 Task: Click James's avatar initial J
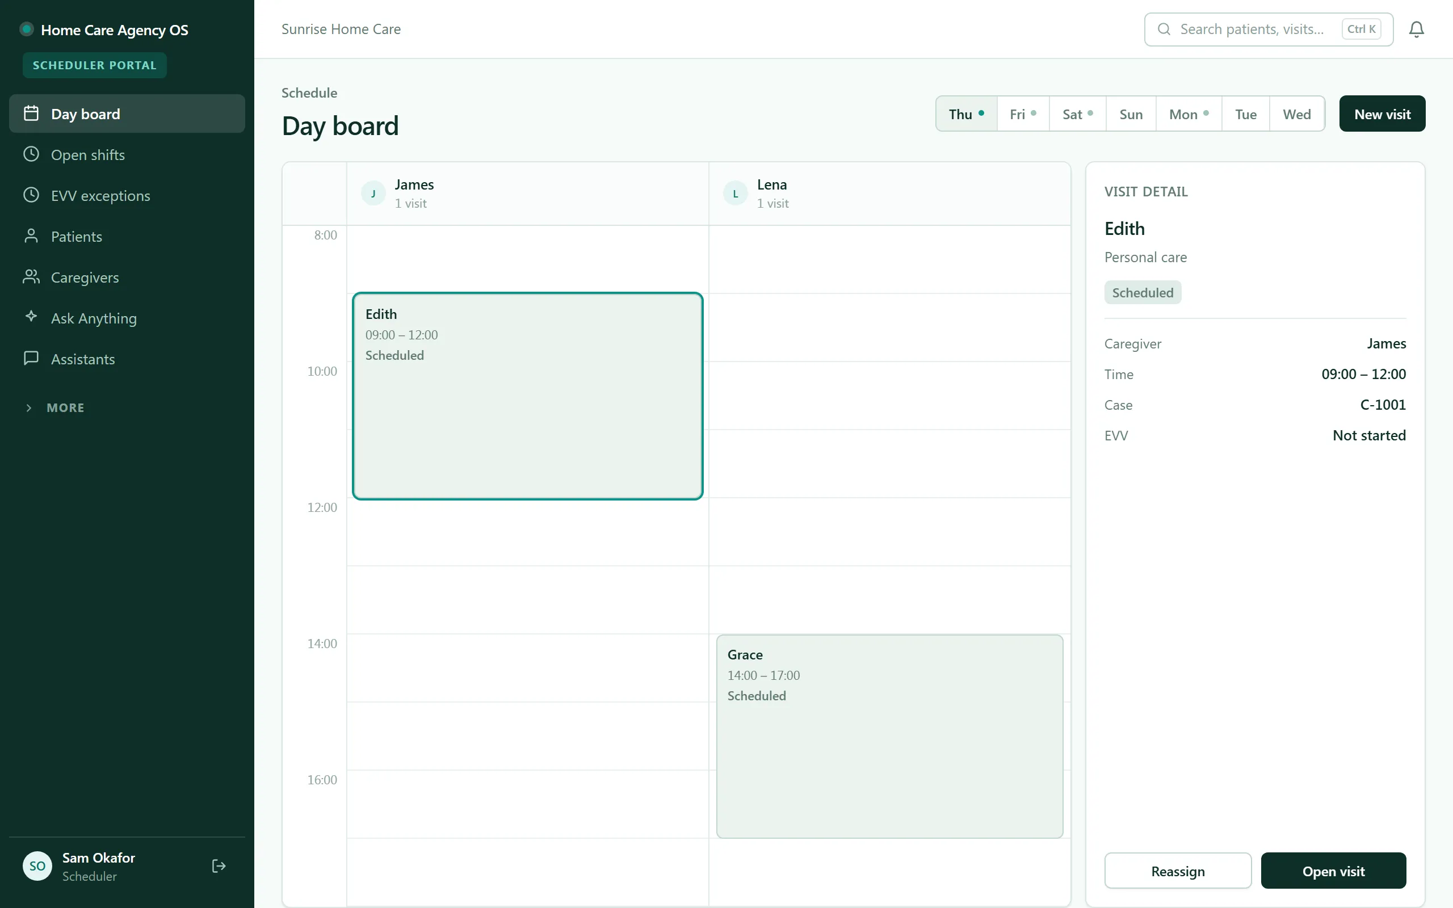click(373, 194)
